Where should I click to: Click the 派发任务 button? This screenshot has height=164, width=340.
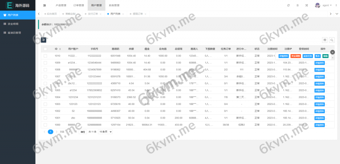point(308,56)
